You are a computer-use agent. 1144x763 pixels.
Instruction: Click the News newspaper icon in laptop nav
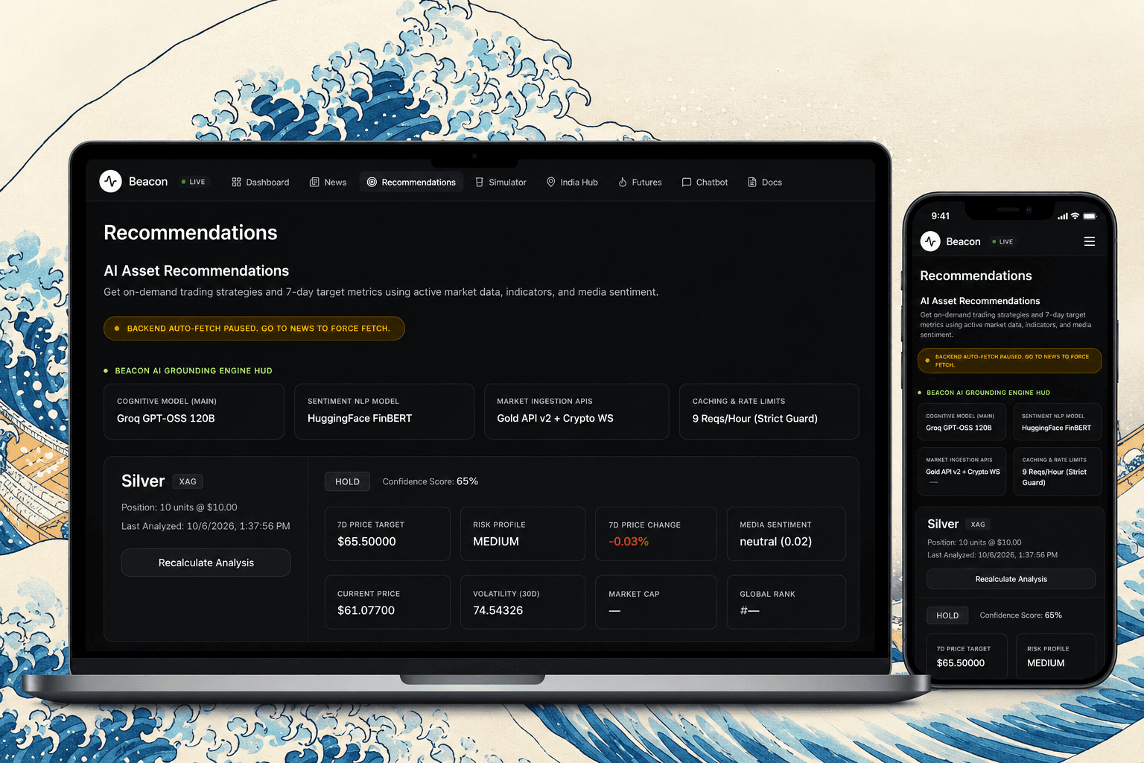314,182
